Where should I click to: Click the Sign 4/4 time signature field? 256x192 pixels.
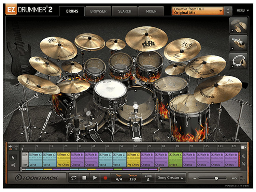pyautogui.click(x=119, y=177)
